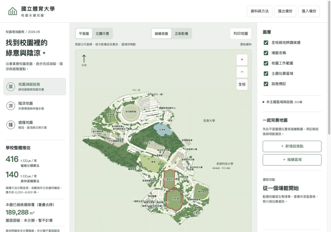
Task: Select the 描繪底圖 basemap tab
Action: (161, 34)
